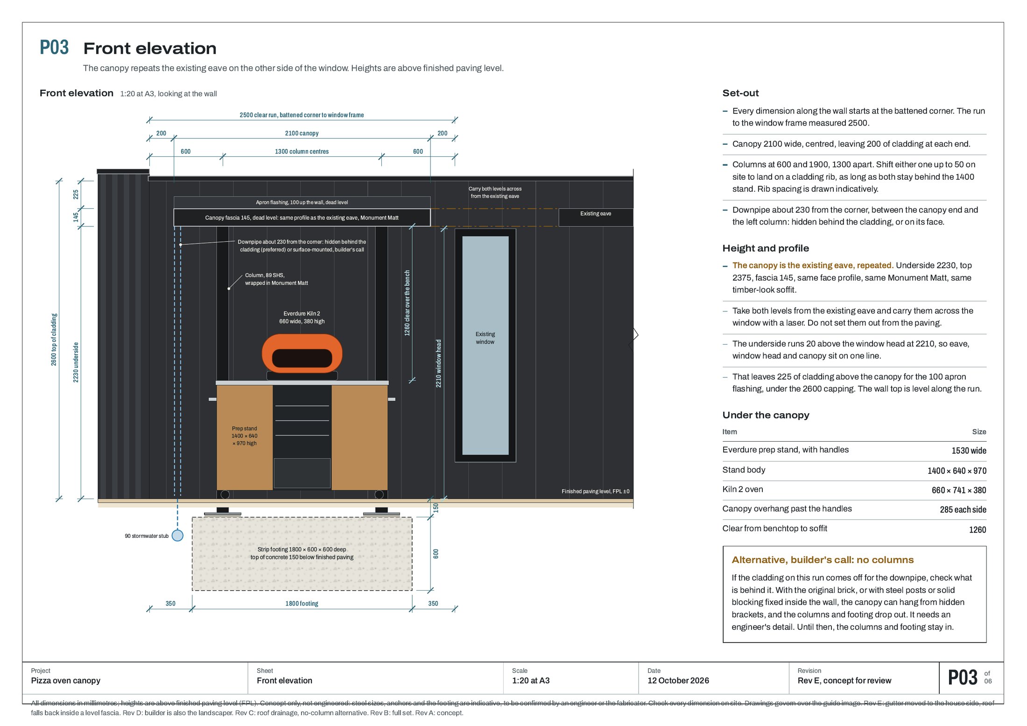Click the 'Under the canopy' table heading
The width and height of the screenshot is (1027, 726).
(766, 415)
